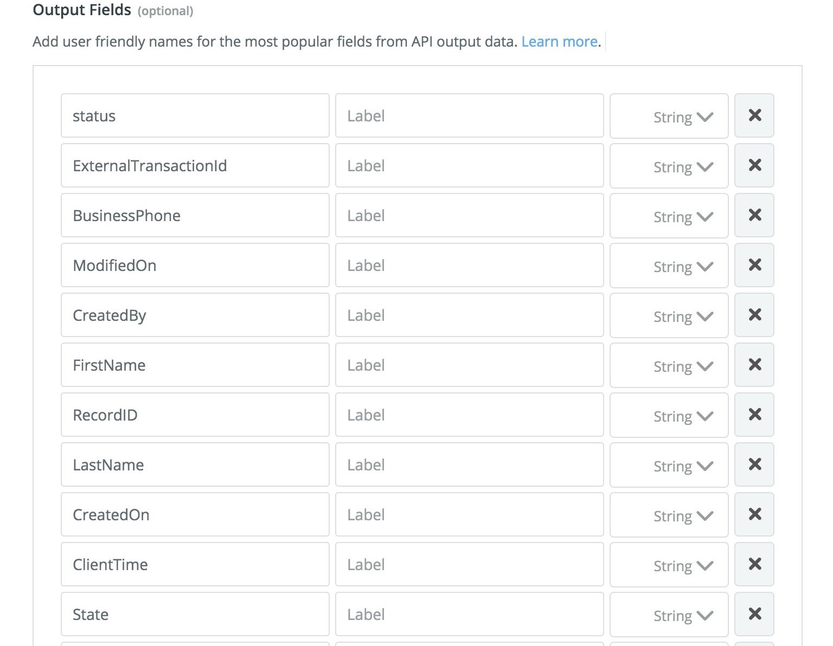Expand String type selector for CreatedOn
The image size is (833, 646).
coord(669,515)
